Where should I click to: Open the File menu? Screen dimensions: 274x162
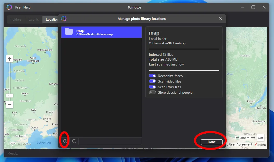click(x=18, y=7)
